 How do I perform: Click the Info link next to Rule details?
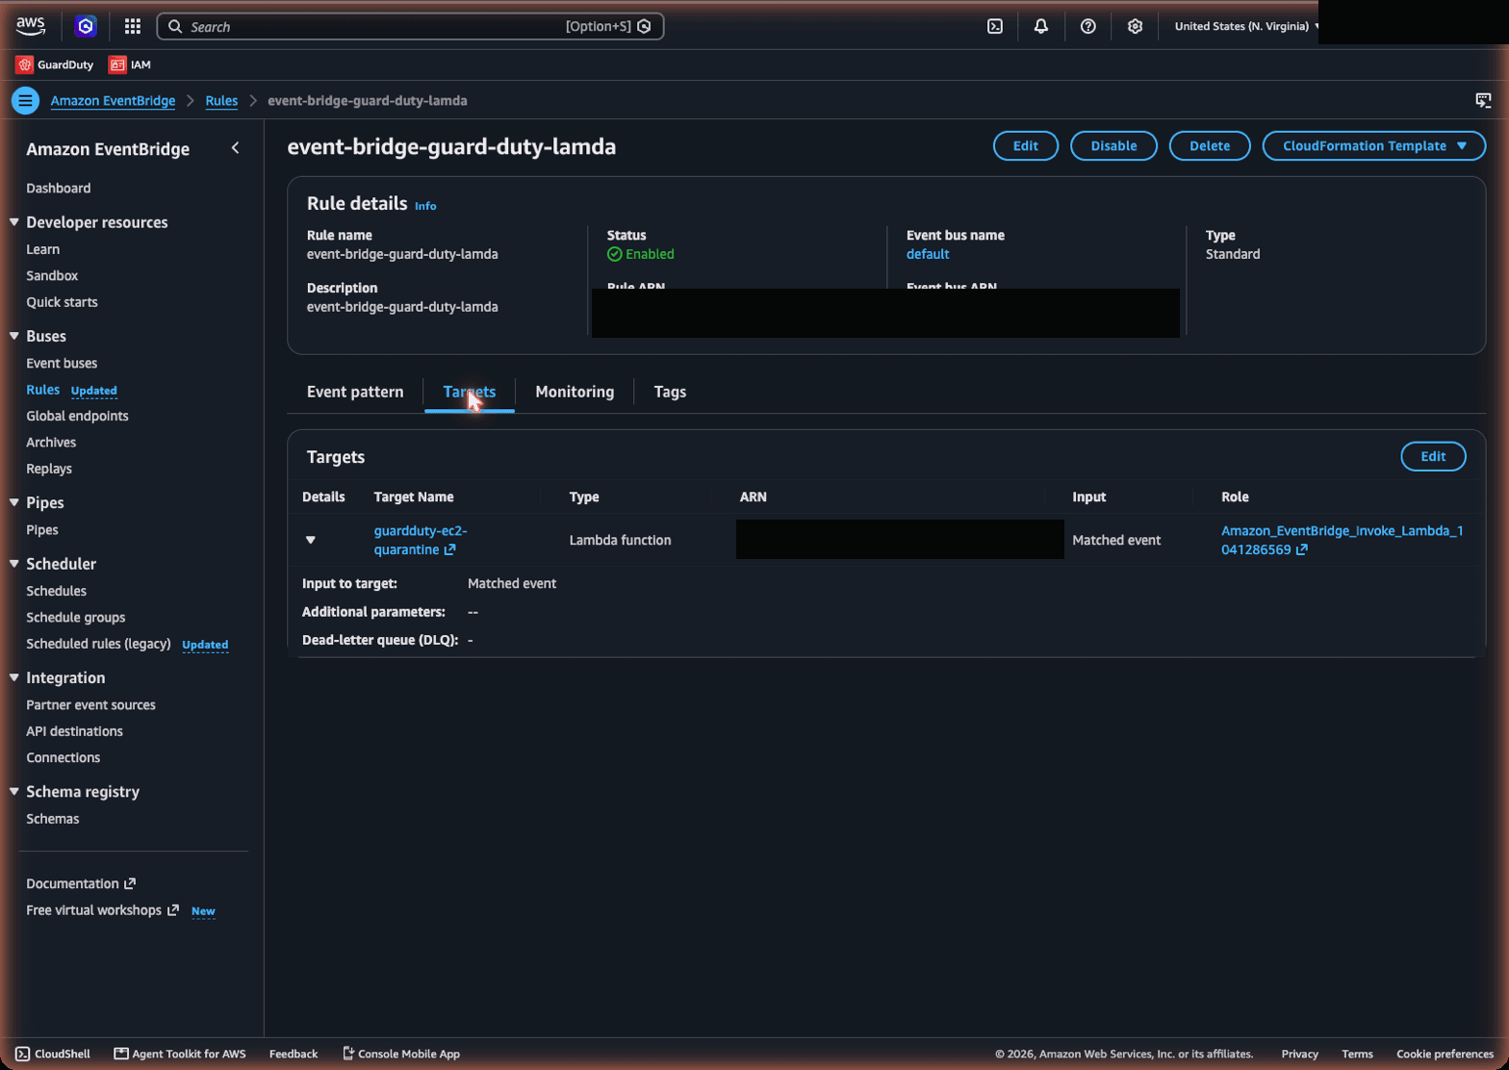[425, 206]
